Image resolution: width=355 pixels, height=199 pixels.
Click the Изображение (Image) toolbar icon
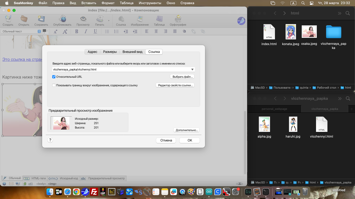click(140, 19)
